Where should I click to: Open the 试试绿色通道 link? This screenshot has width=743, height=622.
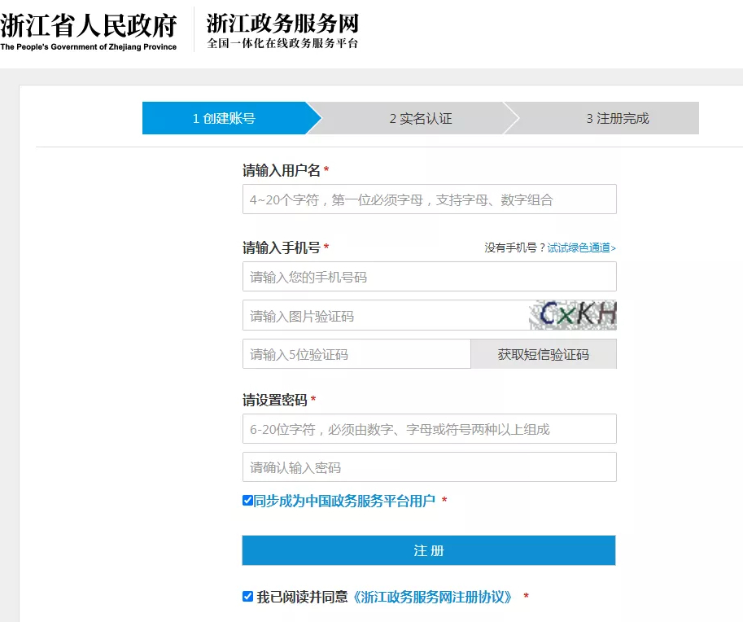click(x=579, y=247)
